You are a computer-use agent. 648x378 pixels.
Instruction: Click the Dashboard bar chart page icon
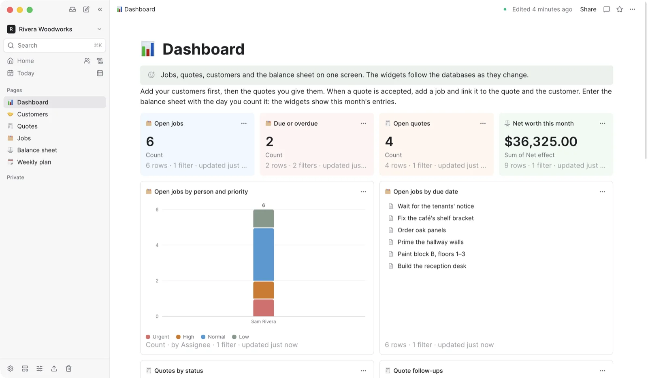[148, 49]
